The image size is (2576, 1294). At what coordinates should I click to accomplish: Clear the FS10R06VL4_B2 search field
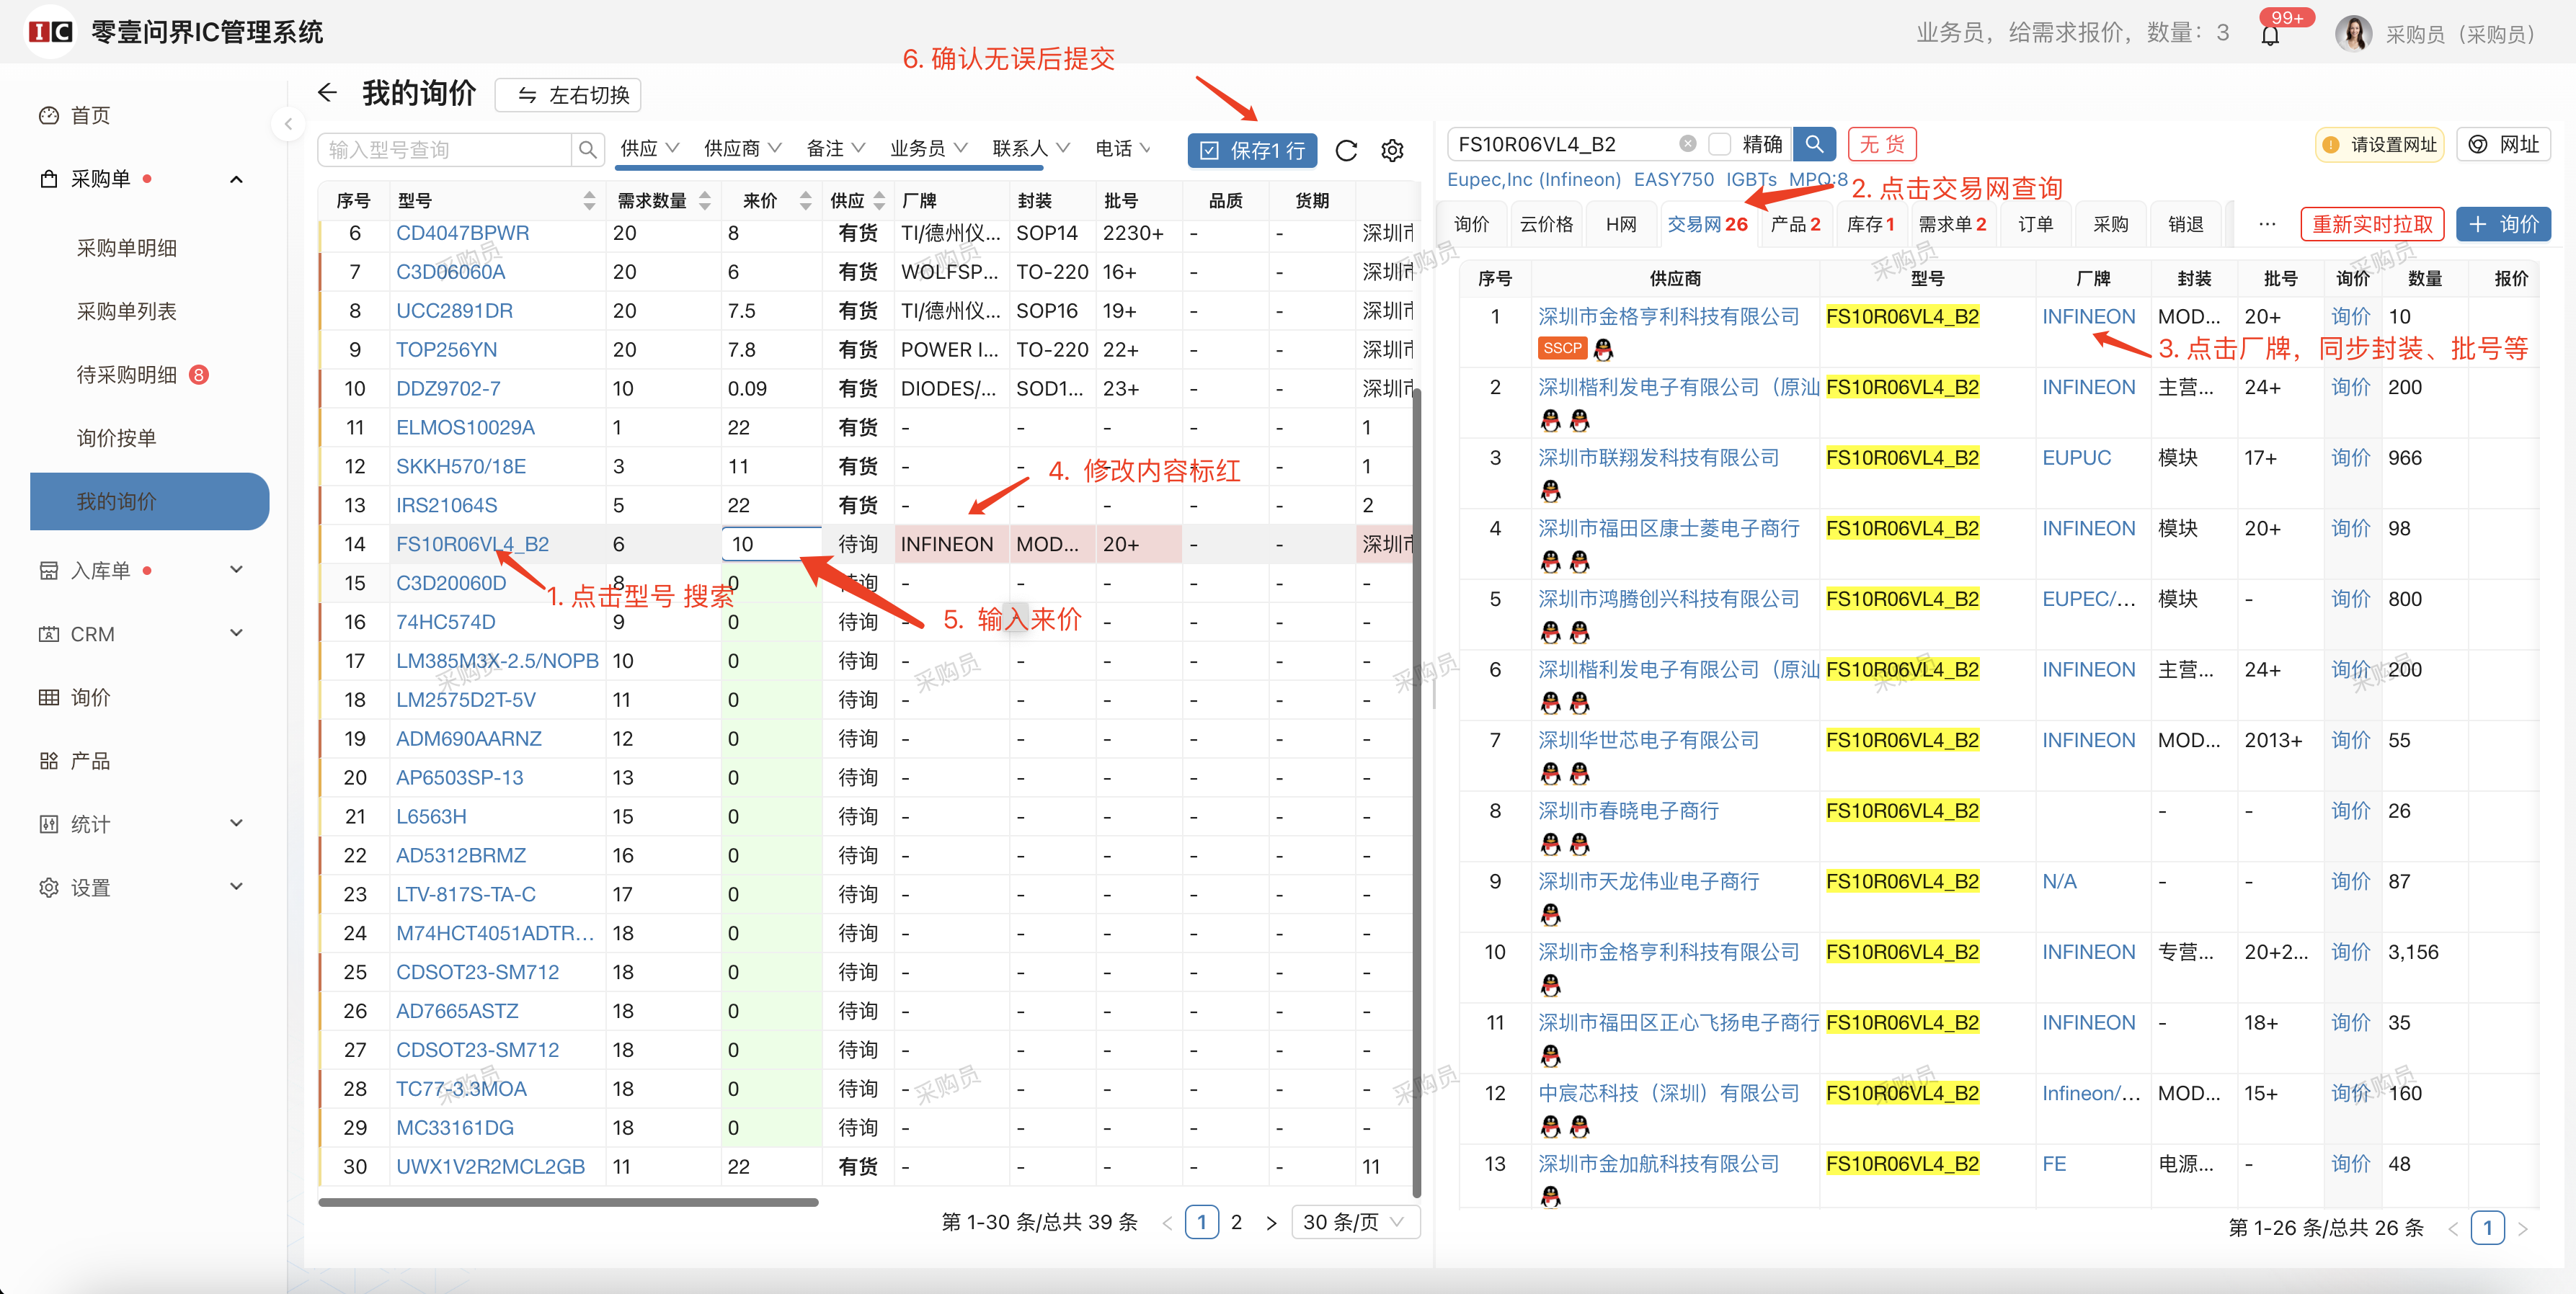tap(1687, 144)
